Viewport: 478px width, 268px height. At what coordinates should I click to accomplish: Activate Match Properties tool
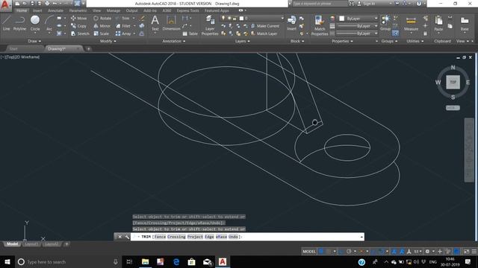[x=320, y=25]
